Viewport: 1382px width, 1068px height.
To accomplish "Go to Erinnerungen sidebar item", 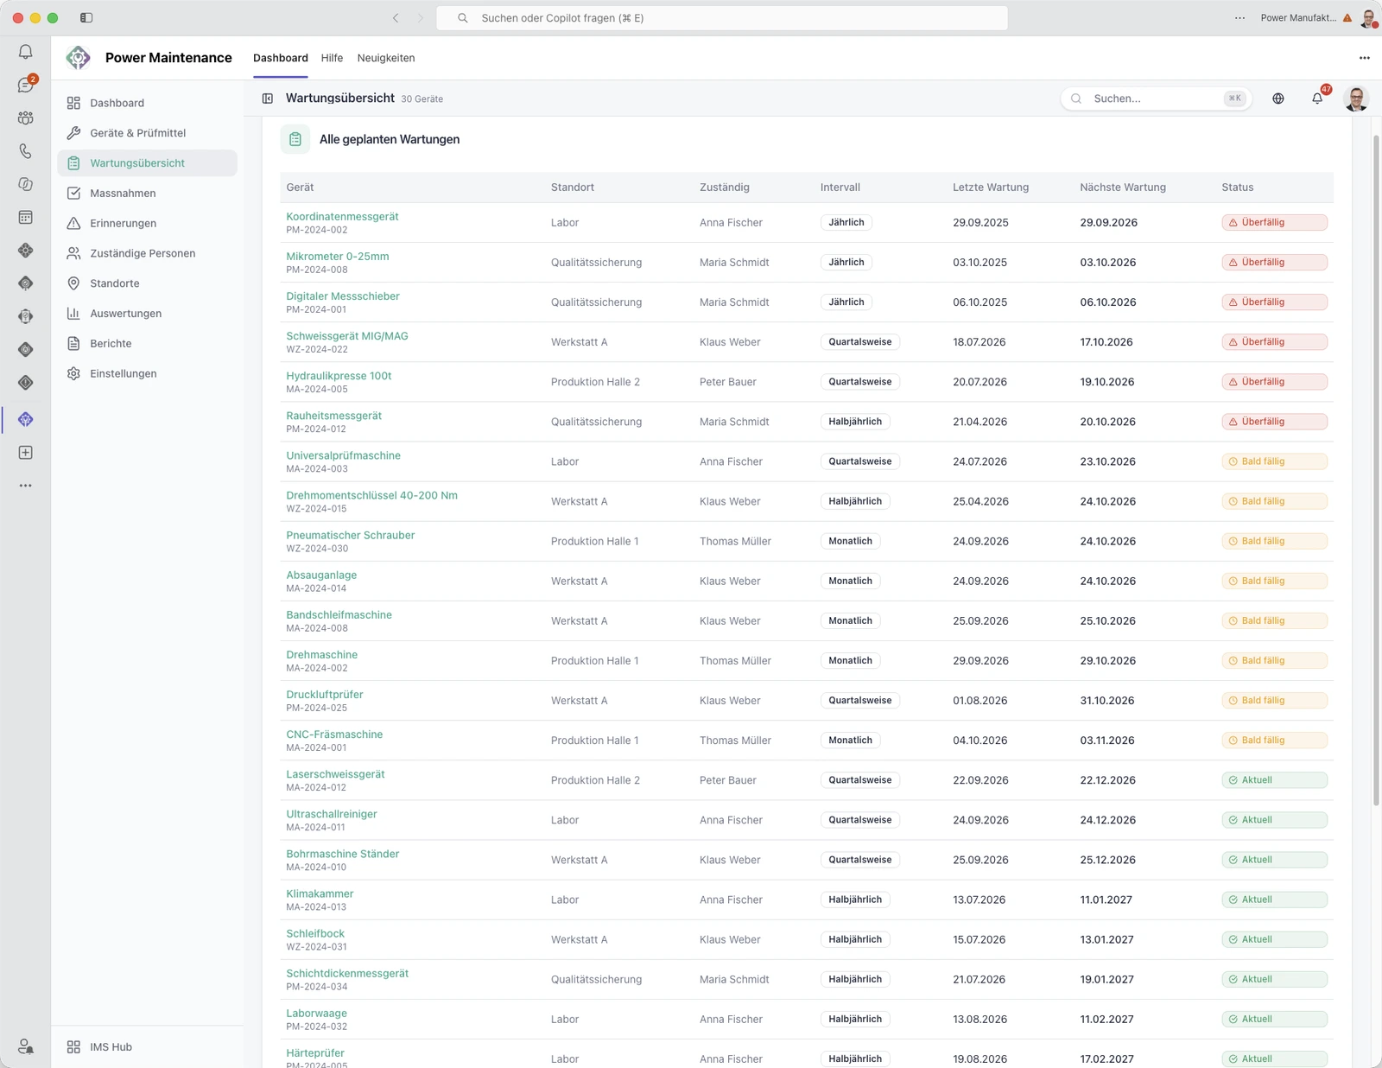I will [147, 223].
